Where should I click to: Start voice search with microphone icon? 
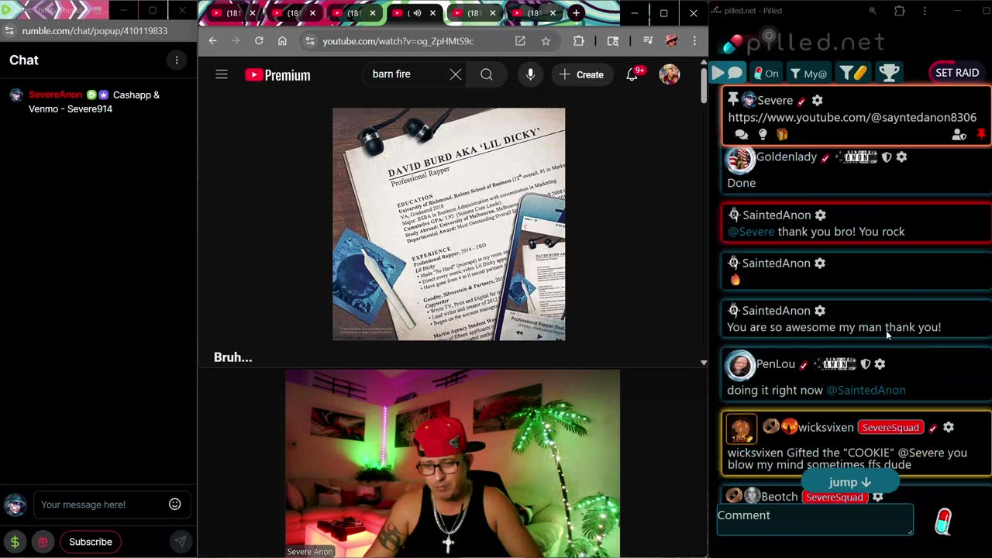pos(530,74)
